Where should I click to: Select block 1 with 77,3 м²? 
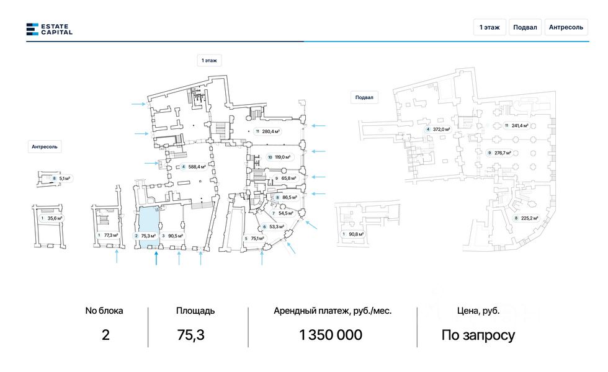pos(107,235)
